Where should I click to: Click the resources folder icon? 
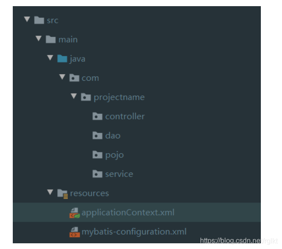click(x=63, y=193)
